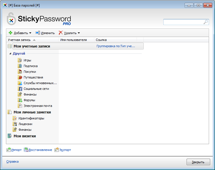Screen dimensions: 215x170
Task: Click the Имя пользователя column header
Action: point(76,40)
